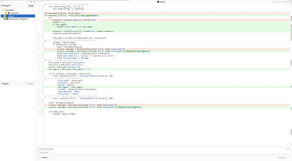Click the green added badge beside downloads_config.json
292x161 pixels.
click(x=5, y=19)
